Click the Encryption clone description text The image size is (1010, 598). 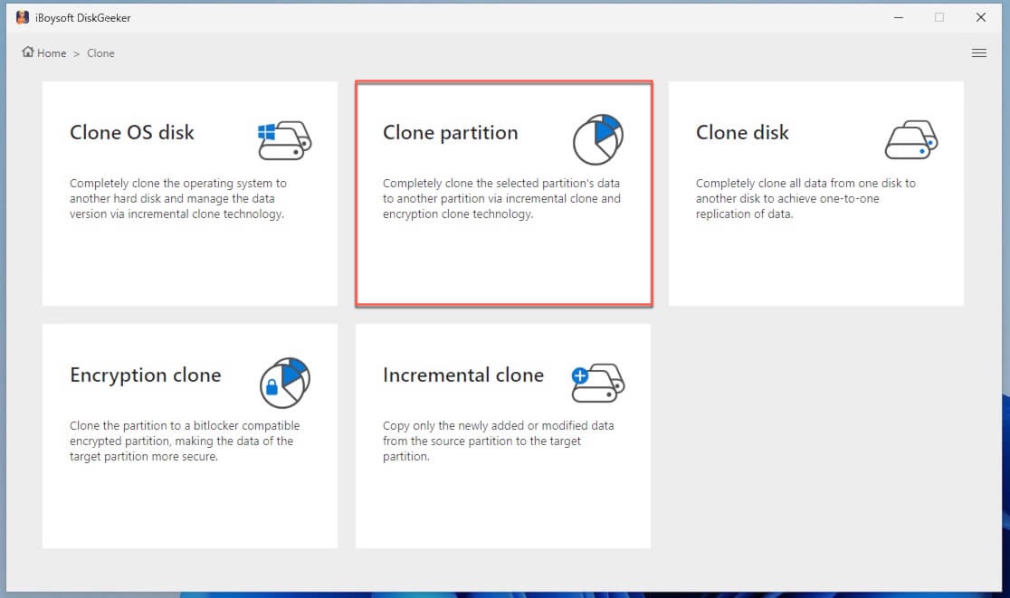(185, 441)
